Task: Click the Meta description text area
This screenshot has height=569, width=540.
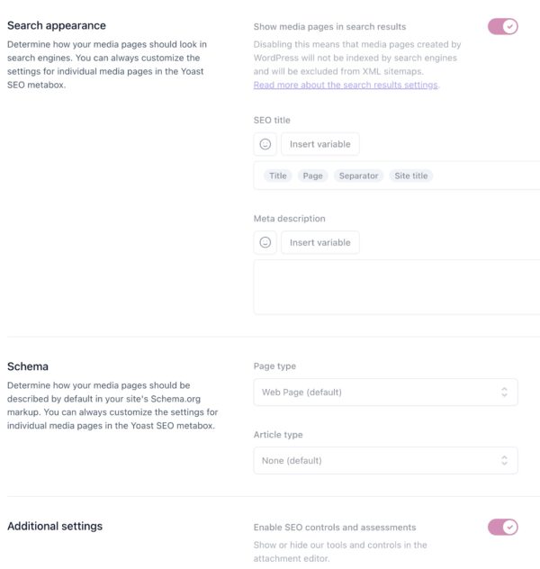Action: [396, 287]
